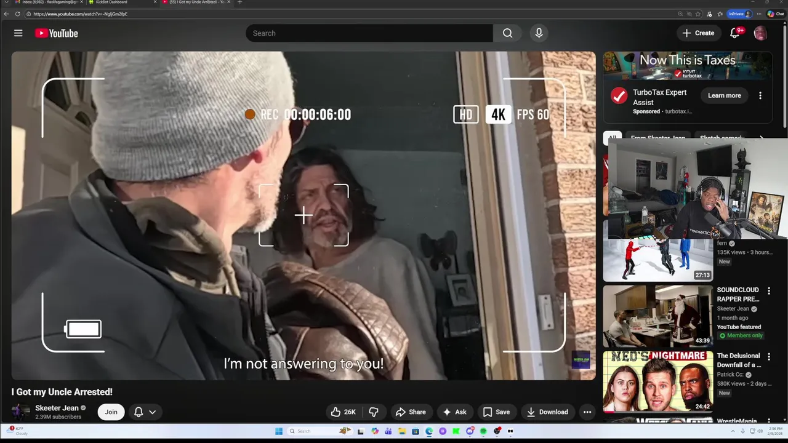The height and width of the screenshot is (443, 788).
Task: Open YouTube notifications bell
Action: 735,33
